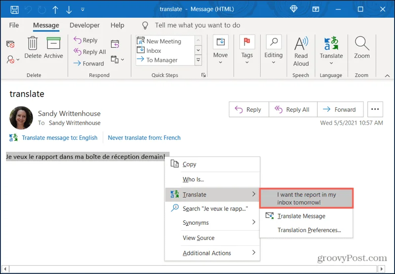Click Reply button in message header

(249, 109)
